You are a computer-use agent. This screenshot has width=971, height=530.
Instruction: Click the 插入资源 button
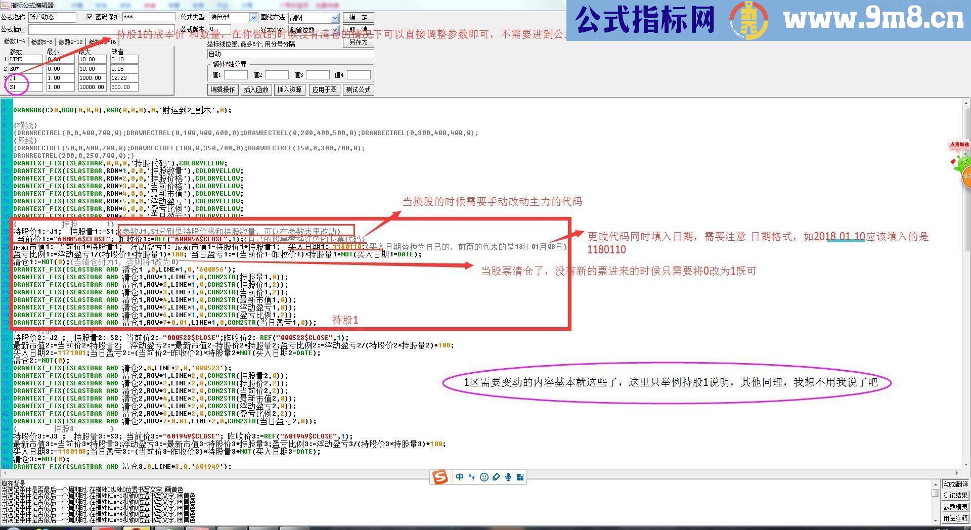pyautogui.click(x=289, y=90)
